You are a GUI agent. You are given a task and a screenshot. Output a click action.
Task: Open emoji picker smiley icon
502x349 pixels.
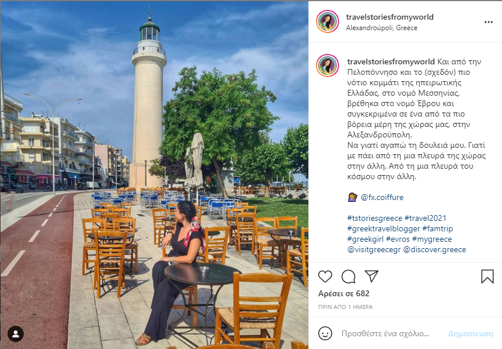tap(325, 333)
